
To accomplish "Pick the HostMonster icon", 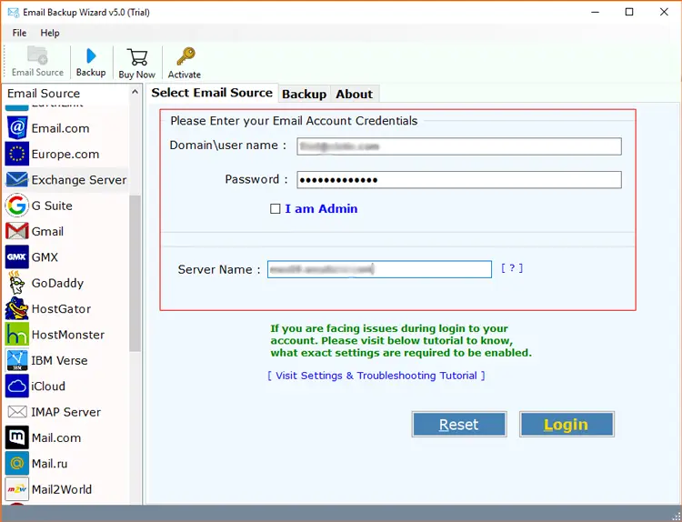I will pyautogui.click(x=17, y=334).
